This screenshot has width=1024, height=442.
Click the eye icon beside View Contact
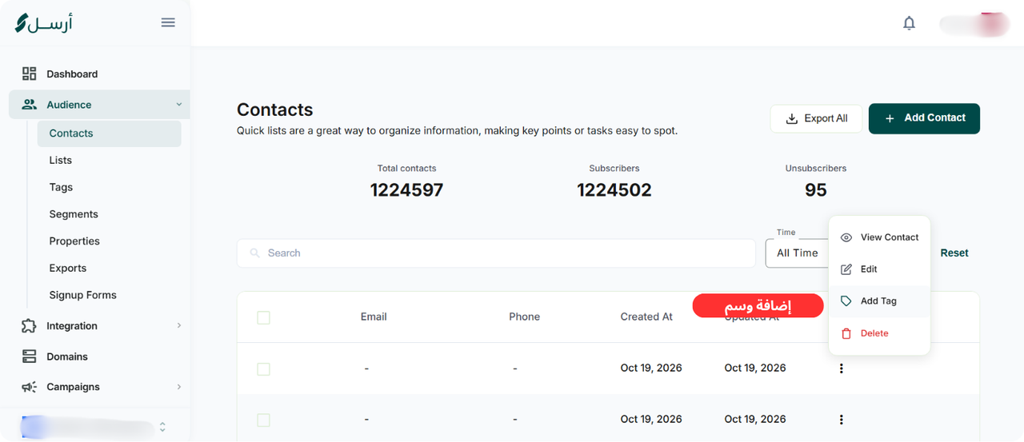tap(846, 237)
